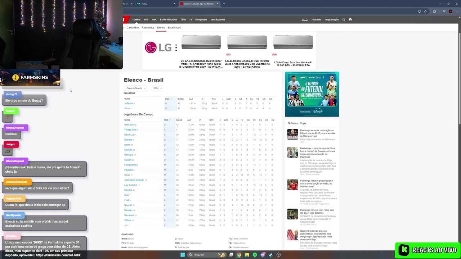Open Google Chrome from the taskbar
The width and height of the screenshot is (461, 259).
click(x=239, y=255)
